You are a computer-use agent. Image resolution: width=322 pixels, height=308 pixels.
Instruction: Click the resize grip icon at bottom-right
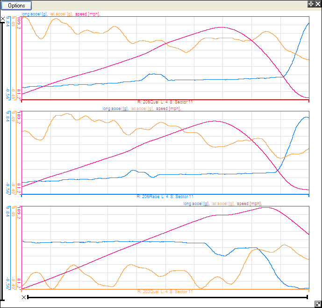tap(318, 303)
